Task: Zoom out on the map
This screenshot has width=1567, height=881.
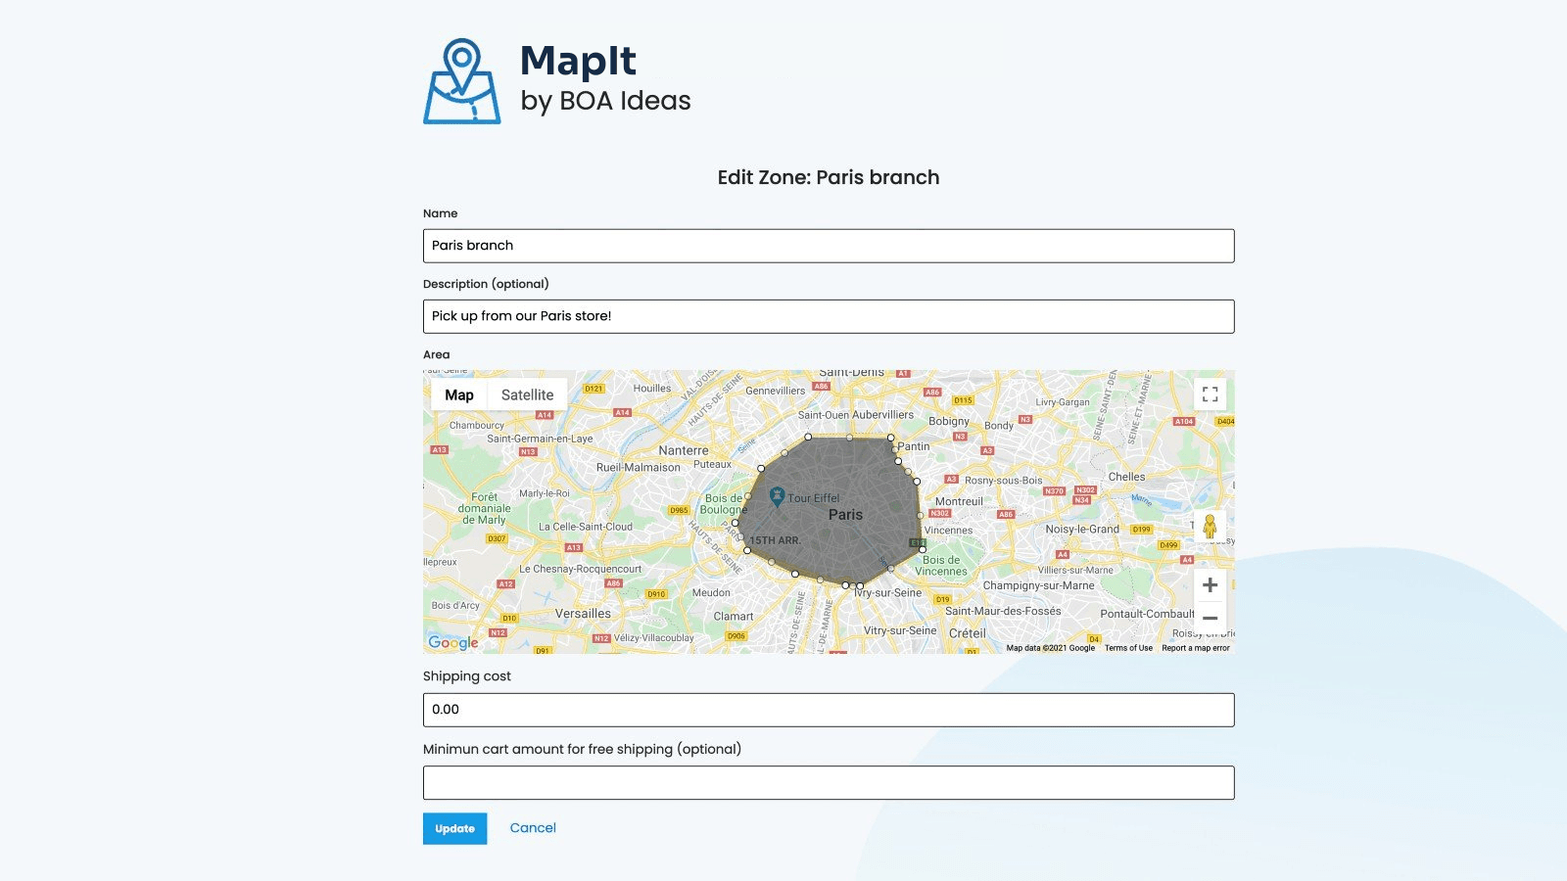Action: [x=1210, y=619]
